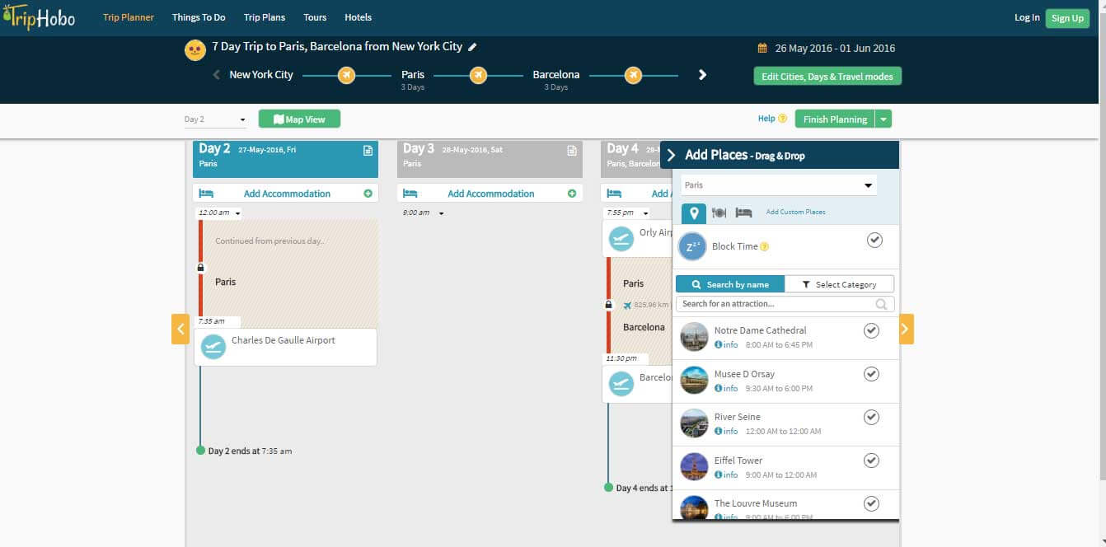Tick the Eiffel Tower checkmark
The width and height of the screenshot is (1106, 547).
871,461
